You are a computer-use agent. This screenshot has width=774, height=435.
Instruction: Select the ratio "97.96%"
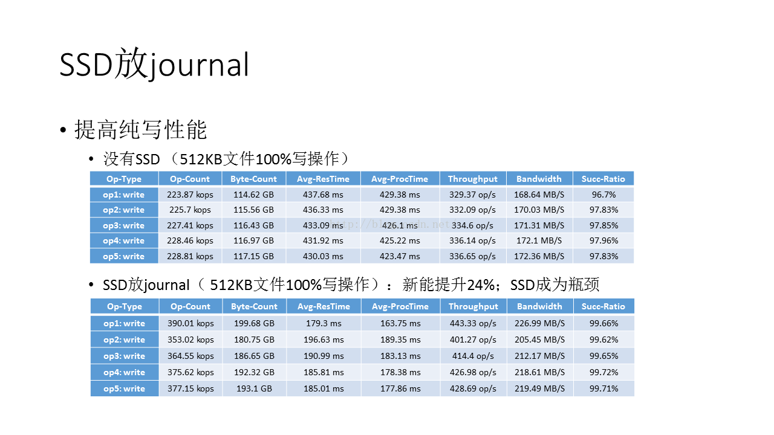pos(603,240)
